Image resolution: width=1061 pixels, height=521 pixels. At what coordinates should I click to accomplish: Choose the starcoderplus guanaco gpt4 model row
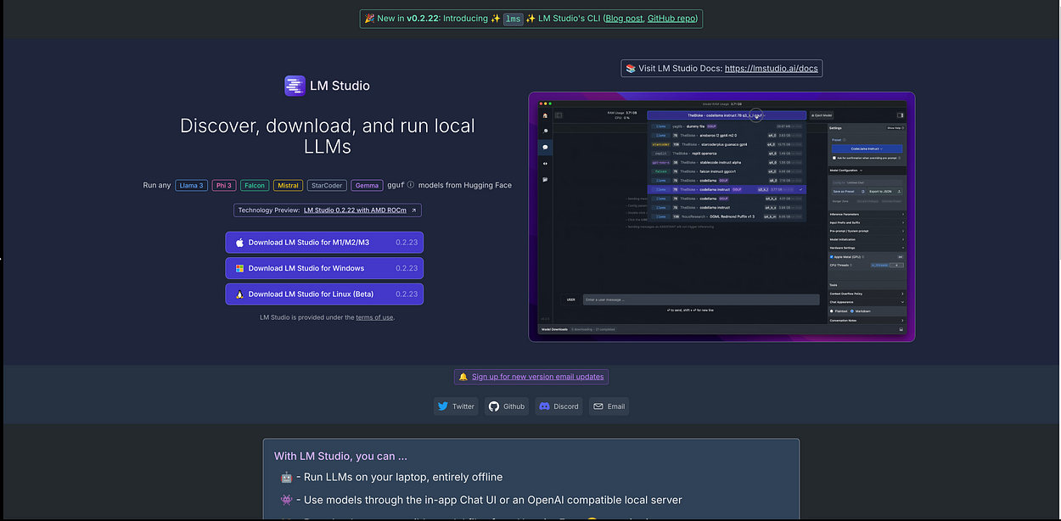point(727,144)
